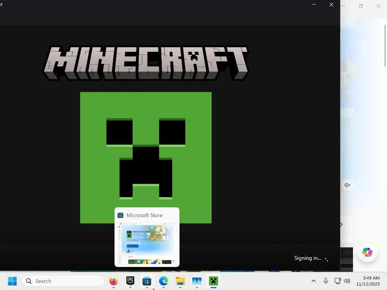The height and width of the screenshot is (290, 387).
Task: Click the "Signing in..." status text
Action: pyautogui.click(x=308, y=258)
